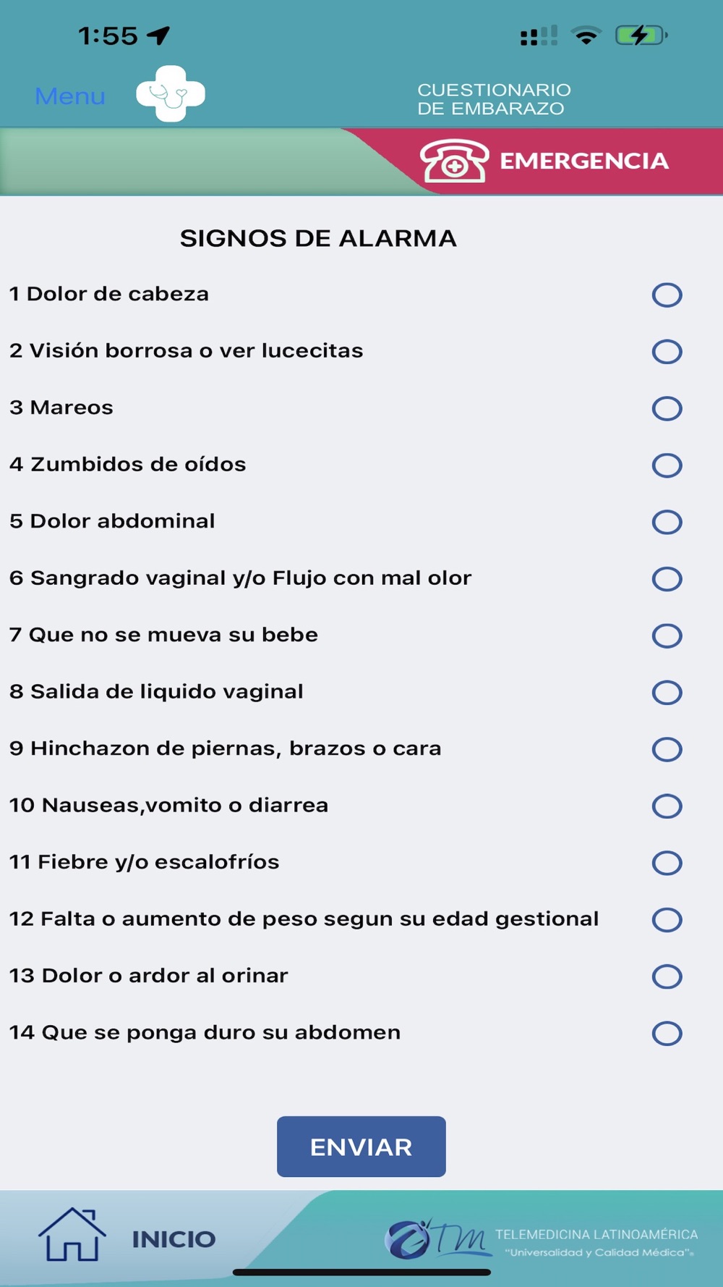Select Fiebre y/o escalofríos radio button
Image resolution: width=723 pixels, height=1287 pixels.
coord(667,863)
